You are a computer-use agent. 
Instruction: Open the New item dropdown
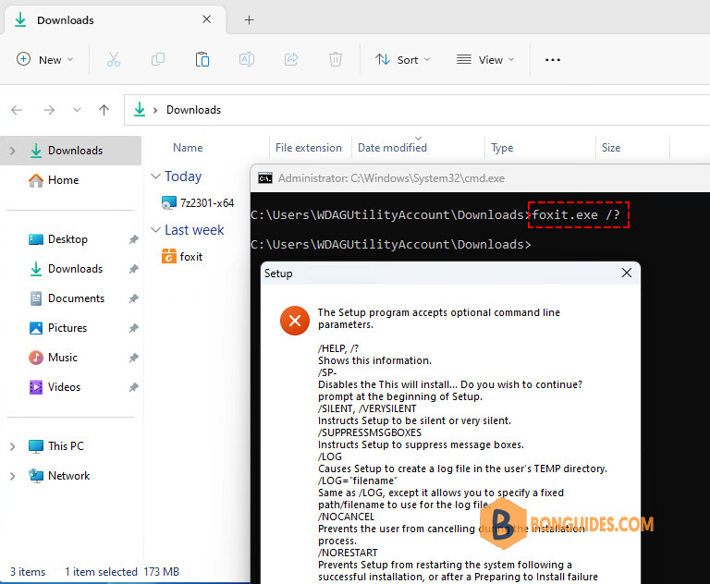(44, 60)
